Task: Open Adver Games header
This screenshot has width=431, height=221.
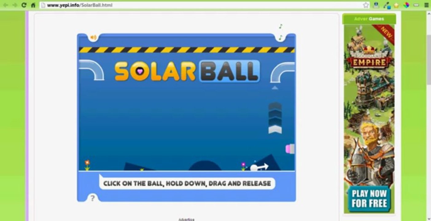Action: [369, 19]
